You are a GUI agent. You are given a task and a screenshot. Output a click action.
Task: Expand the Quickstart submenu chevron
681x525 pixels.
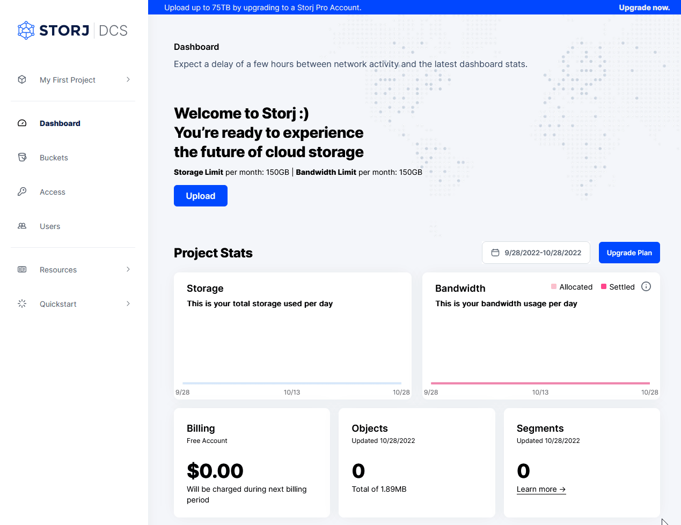[128, 304]
